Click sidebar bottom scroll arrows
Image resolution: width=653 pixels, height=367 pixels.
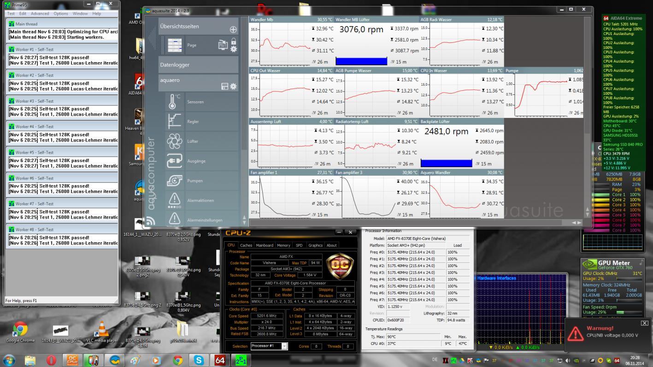[x=245, y=220]
